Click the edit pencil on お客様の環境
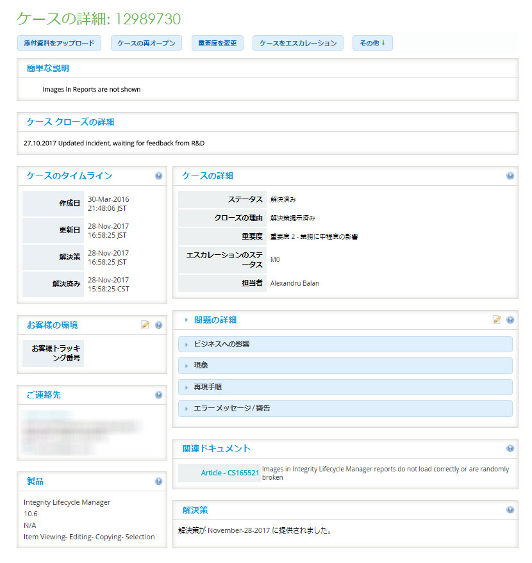This screenshot has width=532, height=563. click(x=145, y=325)
